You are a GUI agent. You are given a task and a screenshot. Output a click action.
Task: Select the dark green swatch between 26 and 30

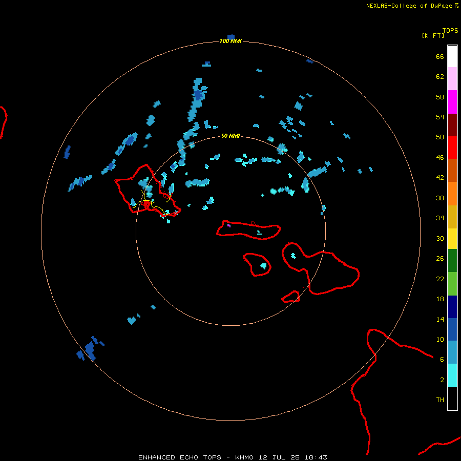pos(452,260)
